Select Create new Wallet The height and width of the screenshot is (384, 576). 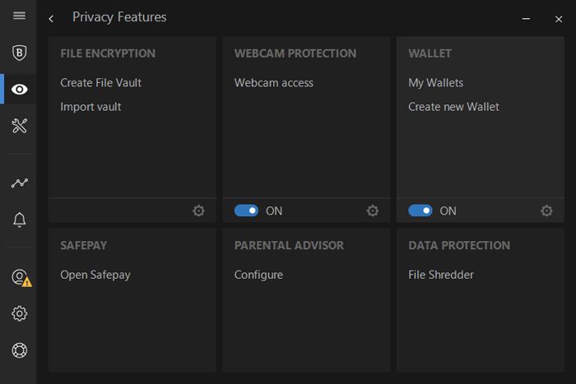coord(453,107)
